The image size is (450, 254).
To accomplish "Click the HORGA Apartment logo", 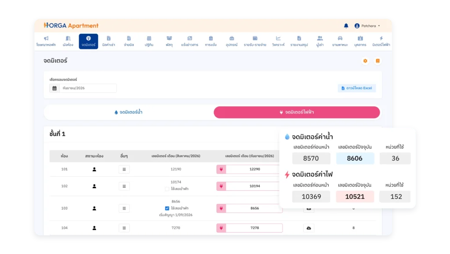I will pos(71,25).
